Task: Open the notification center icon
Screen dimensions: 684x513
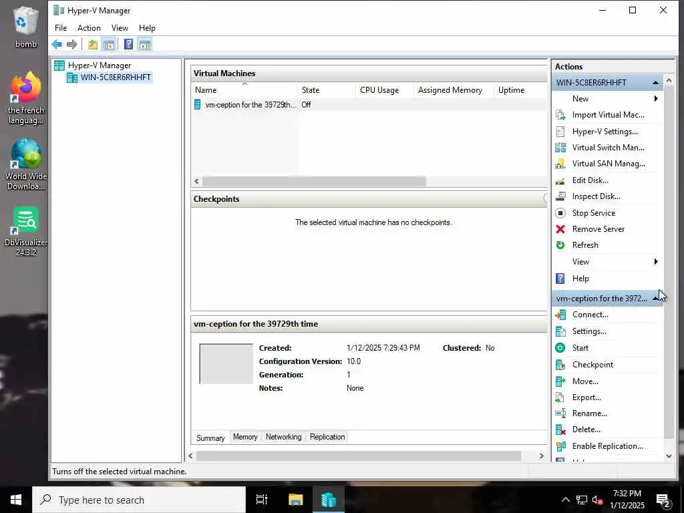Action: 663,500
